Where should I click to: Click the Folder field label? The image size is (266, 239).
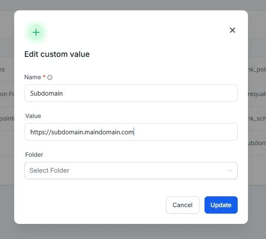[34, 155]
